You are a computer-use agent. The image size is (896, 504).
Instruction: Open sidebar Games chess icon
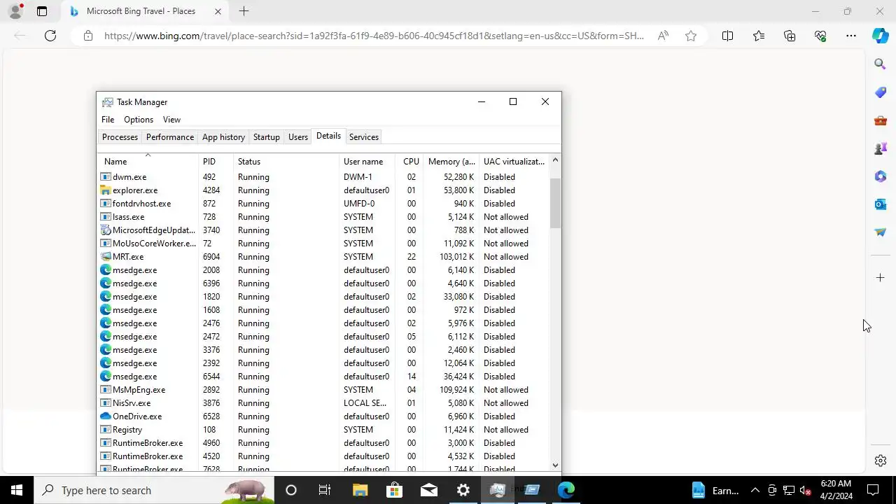(881, 148)
